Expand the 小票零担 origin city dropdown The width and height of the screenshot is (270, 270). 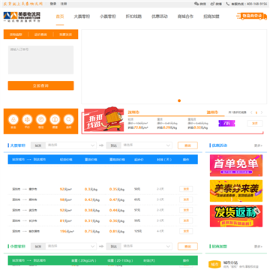[71, 246]
